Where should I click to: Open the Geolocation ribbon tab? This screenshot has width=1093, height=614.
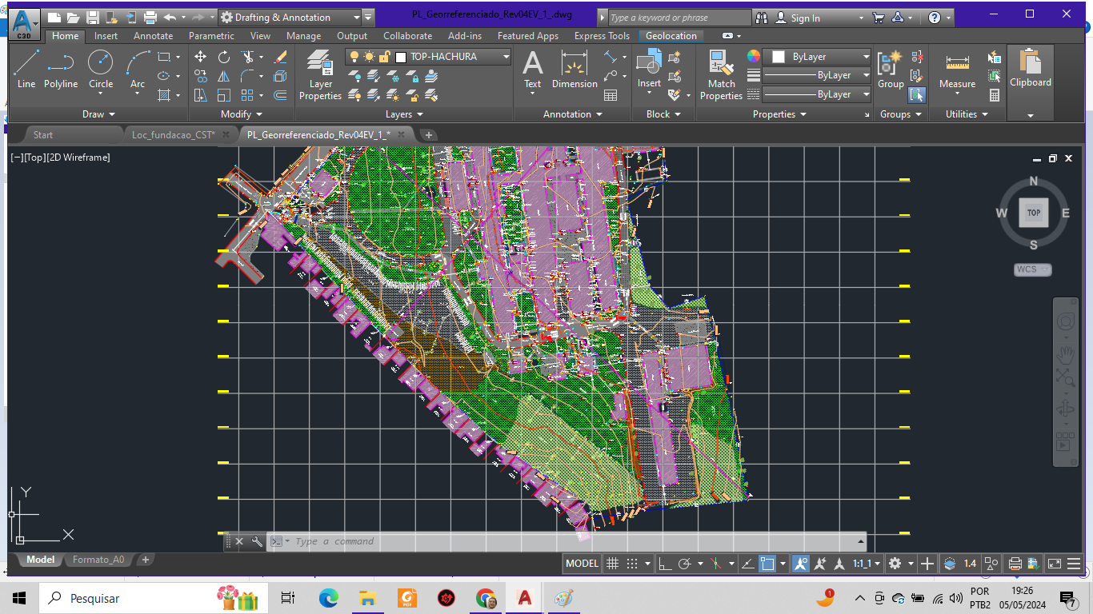click(671, 36)
